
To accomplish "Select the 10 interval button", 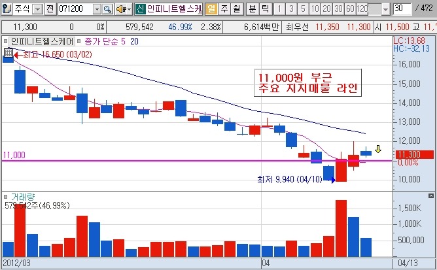I will pos(315,9).
